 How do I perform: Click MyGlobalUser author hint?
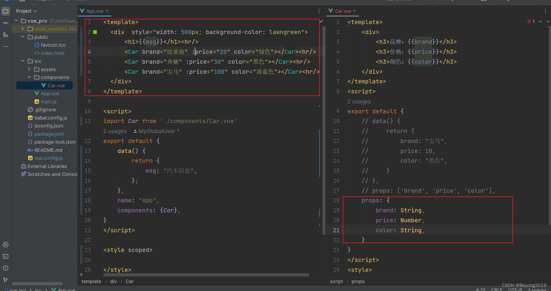(x=156, y=131)
